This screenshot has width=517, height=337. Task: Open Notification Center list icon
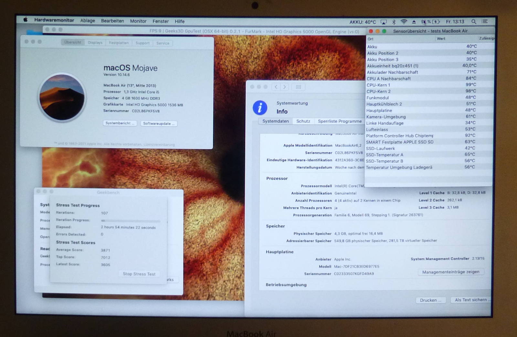(x=485, y=21)
